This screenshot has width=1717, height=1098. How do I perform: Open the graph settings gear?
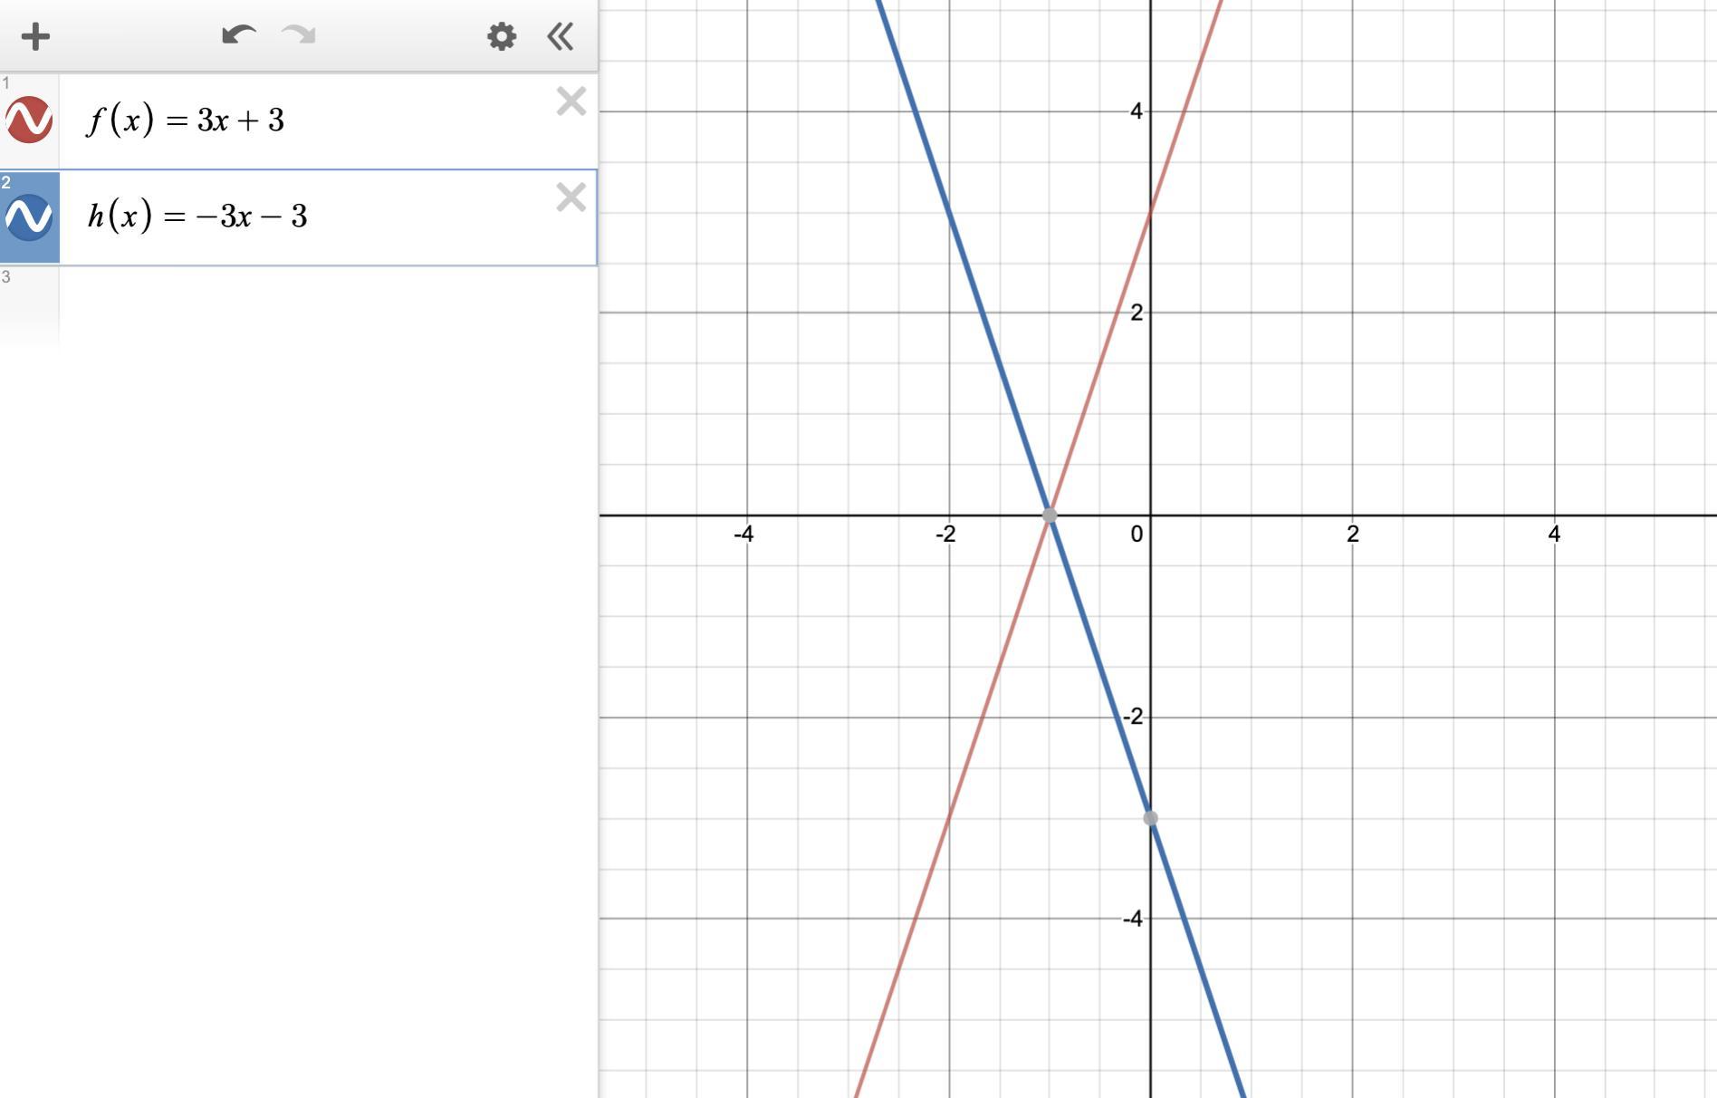tap(502, 36)
